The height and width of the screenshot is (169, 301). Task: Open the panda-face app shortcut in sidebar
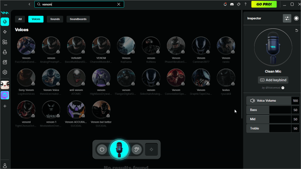click(5, 85)
